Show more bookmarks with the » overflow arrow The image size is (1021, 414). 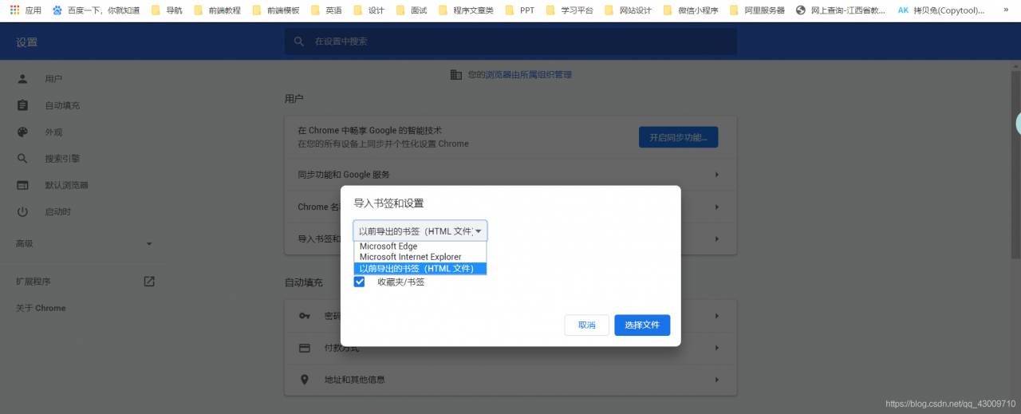1005,10
